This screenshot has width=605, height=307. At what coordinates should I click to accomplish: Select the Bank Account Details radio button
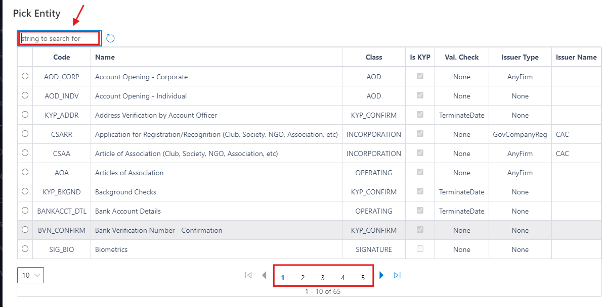(24, 211)
